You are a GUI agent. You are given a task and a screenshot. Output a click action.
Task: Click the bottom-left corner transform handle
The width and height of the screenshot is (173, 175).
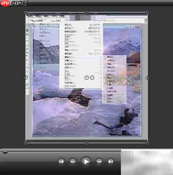pos(26,143)
